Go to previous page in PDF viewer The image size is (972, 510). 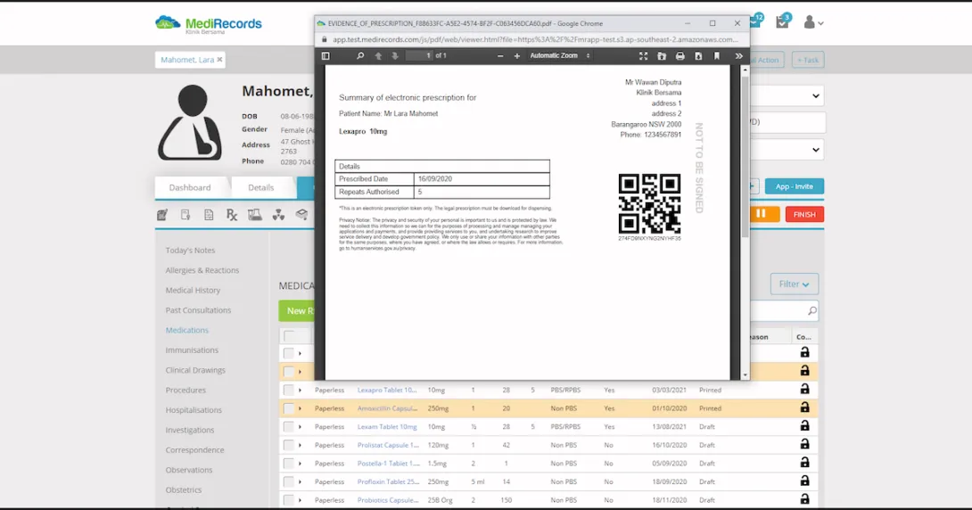point(378,56)
